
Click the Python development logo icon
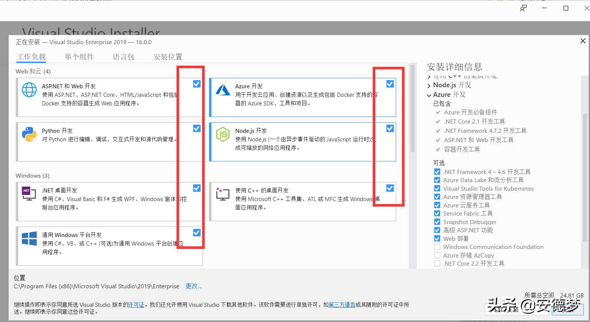pos(29,134)
